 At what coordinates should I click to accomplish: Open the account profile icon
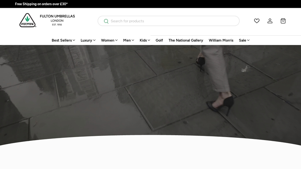(270, 21)
